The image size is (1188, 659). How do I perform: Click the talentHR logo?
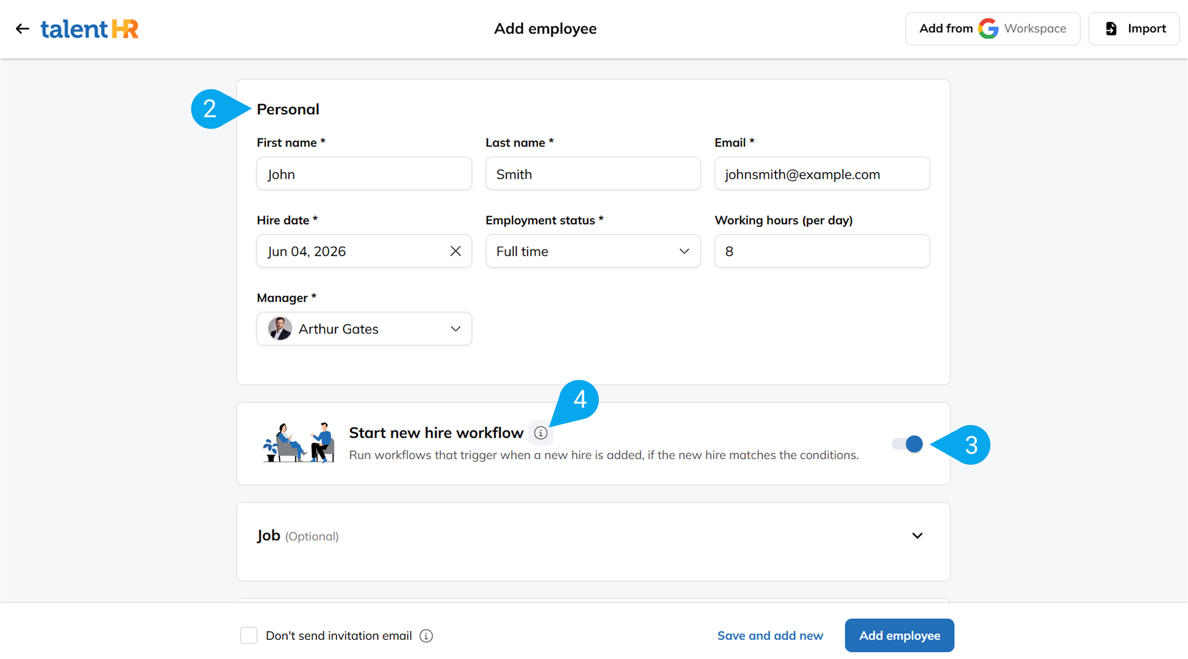click(x=89, y=29)
